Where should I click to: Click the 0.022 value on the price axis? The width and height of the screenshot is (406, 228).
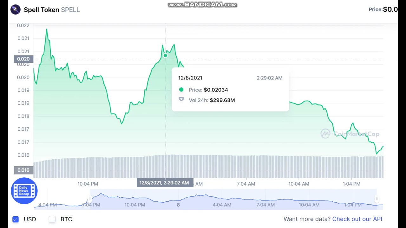pyautogui.click(x=23, y=25)
